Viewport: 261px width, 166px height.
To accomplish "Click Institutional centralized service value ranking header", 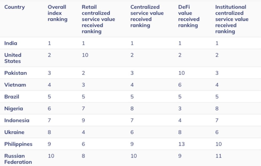I will pos(231,19).
